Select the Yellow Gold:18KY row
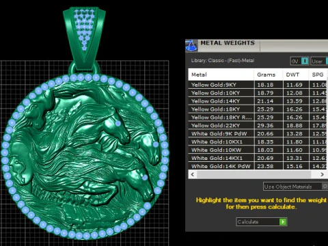The image size is (328, 246). [x=258, y=109]
